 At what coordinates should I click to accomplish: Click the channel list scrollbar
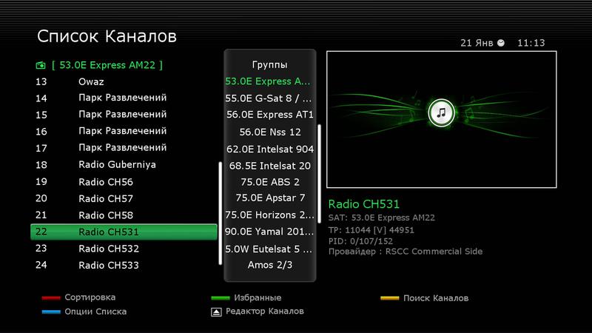coord(219,212)
